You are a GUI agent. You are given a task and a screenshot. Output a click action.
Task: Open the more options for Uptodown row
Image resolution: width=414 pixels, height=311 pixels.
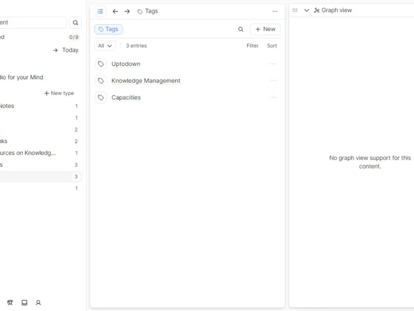pos(274,64)
